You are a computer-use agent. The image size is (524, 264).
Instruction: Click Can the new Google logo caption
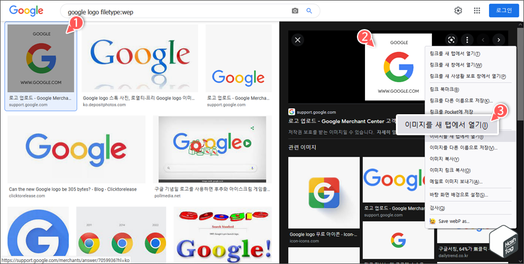point(73,189)
